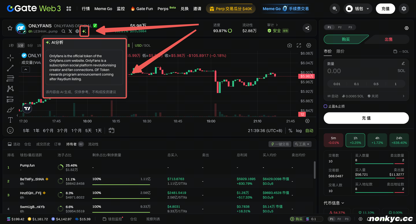Click the large white 充值 button
The image size is (416, 224).
(x=366, y=118)
